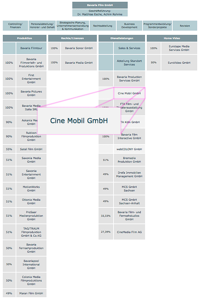Select the Dienstleistungen column header
The height and width of the screenshot is (300, 200).
(122, 38)
